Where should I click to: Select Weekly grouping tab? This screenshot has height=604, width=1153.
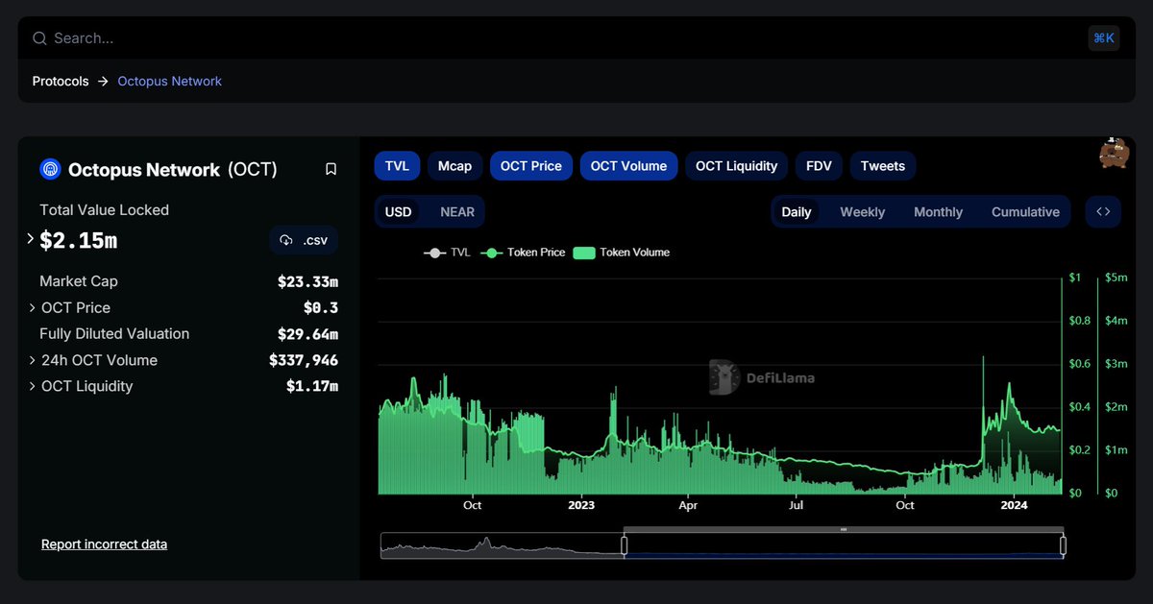[862, 212]
